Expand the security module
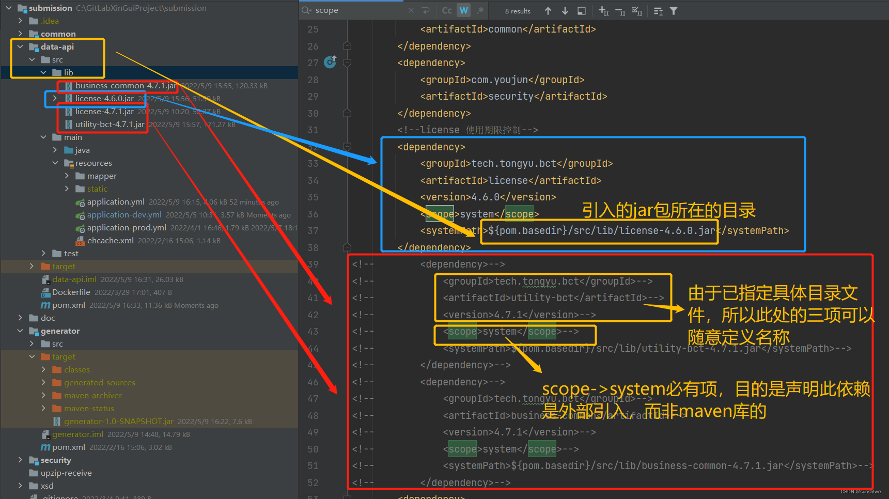Image resolution: width=889 pixels, height=499 pixels. click(20, 460)
